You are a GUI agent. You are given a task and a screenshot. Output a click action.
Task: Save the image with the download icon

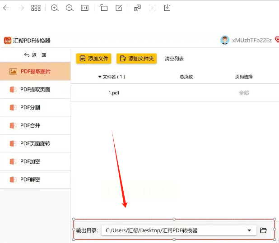pos(167,8)
